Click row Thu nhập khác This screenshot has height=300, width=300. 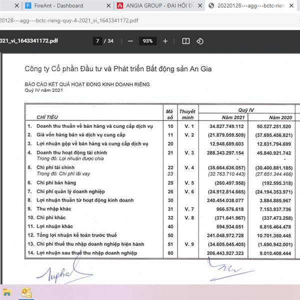pyautogui.click(x=49, y=208)
